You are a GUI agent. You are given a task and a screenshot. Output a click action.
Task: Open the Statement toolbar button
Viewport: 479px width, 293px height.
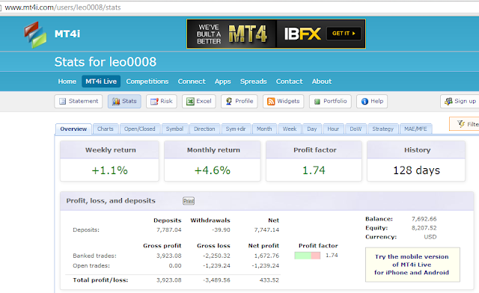point(79,101)
